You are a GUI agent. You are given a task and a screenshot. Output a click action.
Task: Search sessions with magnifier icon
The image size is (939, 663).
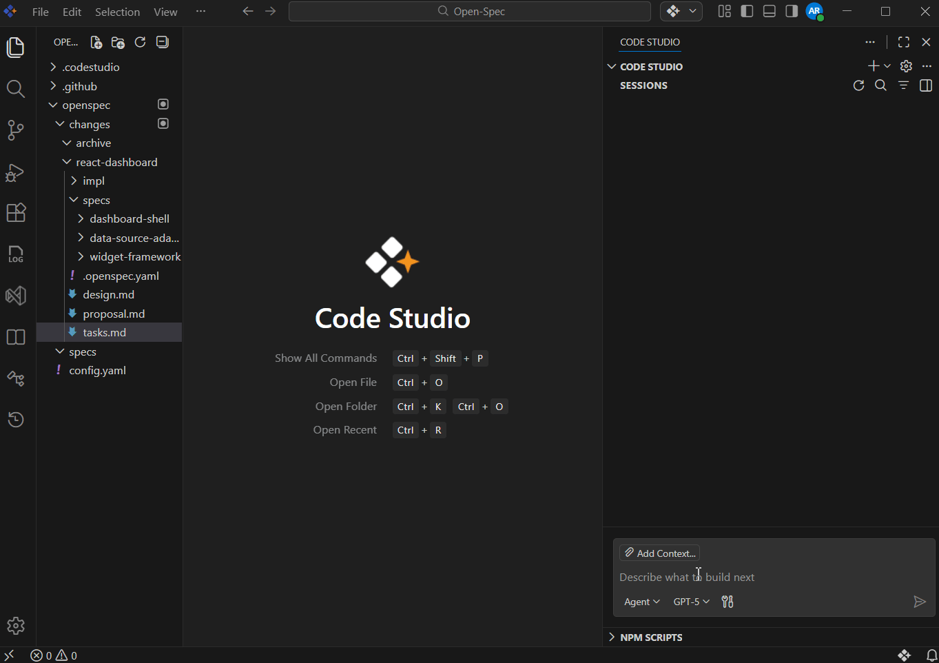(880, 85)
